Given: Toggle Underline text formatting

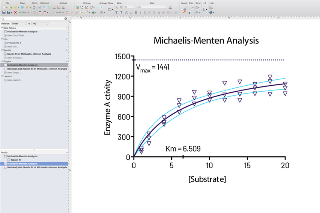Looking at the screenshot, I should (x=145, y=12).
